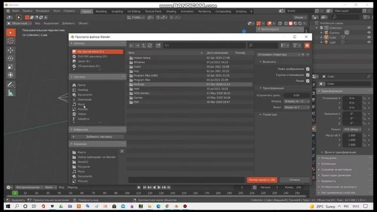
Task: Play timeline animation forward
Action: 159,187
